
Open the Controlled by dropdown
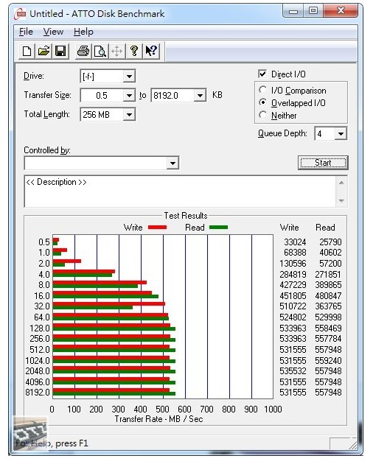(102, 163)
